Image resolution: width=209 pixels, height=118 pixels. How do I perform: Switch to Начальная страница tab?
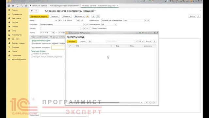(39, 6)
